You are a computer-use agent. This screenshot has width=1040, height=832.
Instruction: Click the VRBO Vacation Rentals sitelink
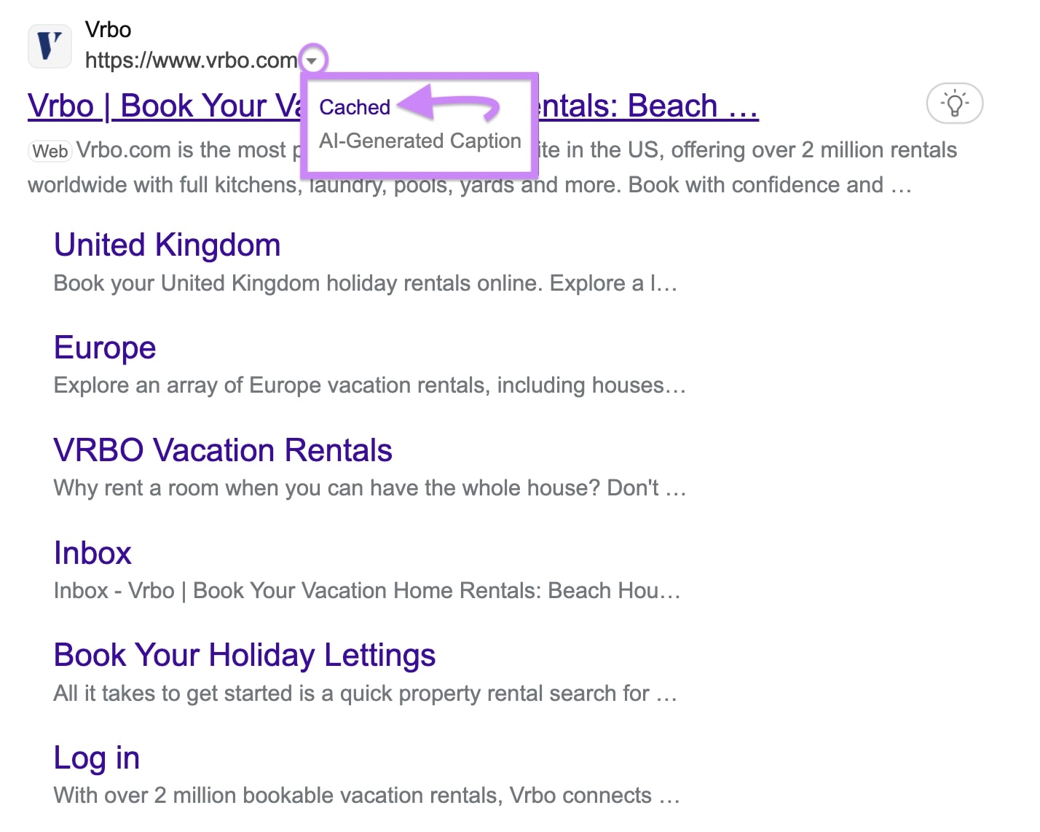[x=223, y=450]
